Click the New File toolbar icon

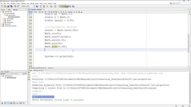pos(2,6)
